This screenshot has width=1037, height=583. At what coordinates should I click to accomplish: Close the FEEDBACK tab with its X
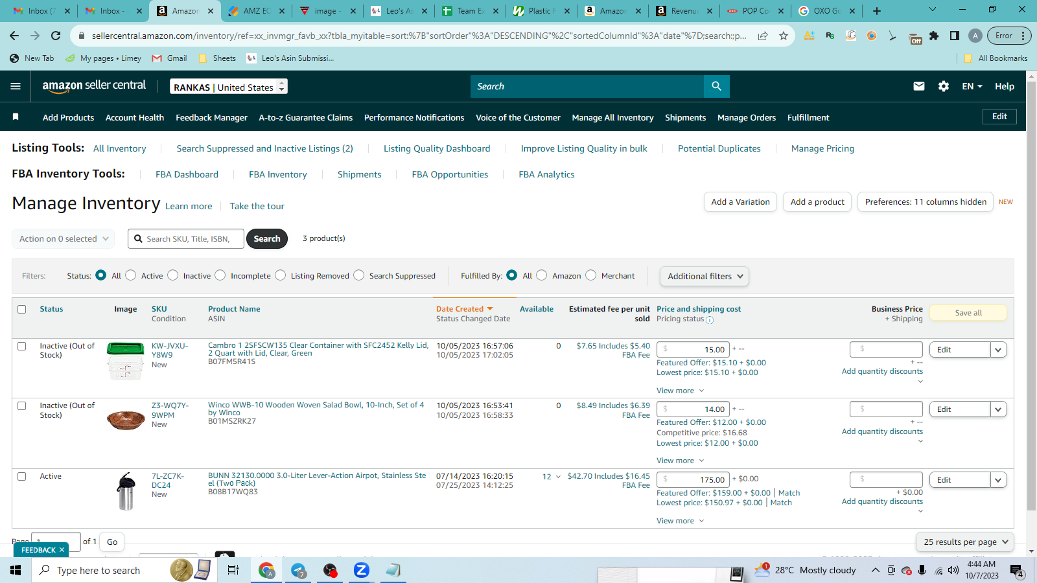[62, 550]
